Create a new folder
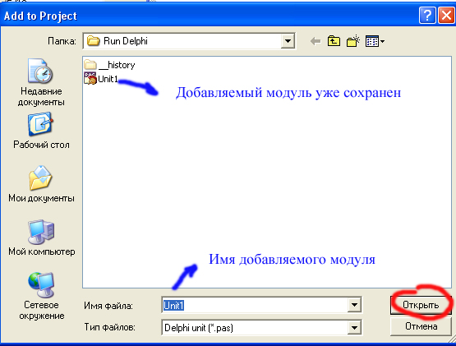456x346 pixels. coord(353,41)
